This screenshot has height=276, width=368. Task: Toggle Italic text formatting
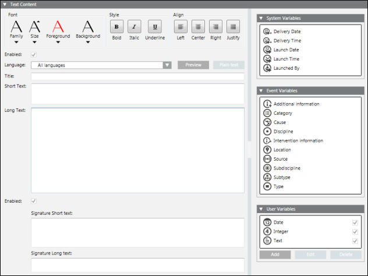click(x=135, y=26)
